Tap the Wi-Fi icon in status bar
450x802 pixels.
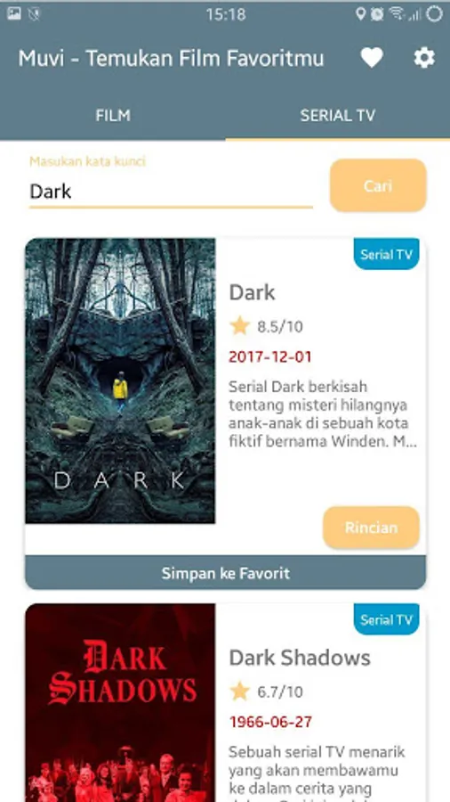pyautogui.click(x=396, y=13)
